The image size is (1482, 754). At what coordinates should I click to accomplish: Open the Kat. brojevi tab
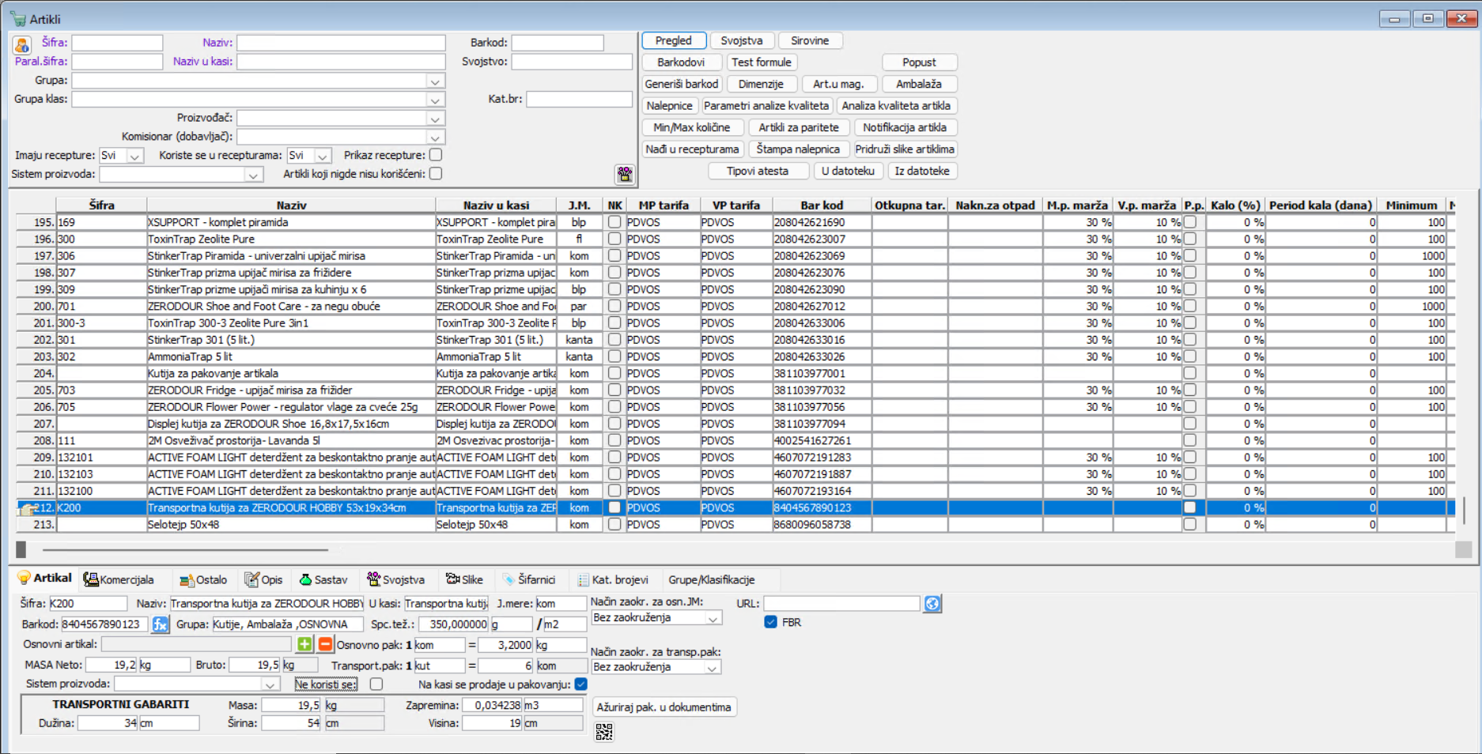pos(613,579)
